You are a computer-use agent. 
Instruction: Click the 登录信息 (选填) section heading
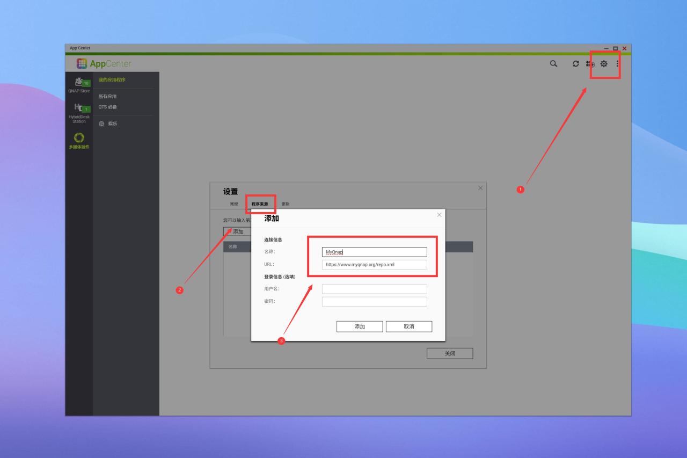click(x=280, y=277)
